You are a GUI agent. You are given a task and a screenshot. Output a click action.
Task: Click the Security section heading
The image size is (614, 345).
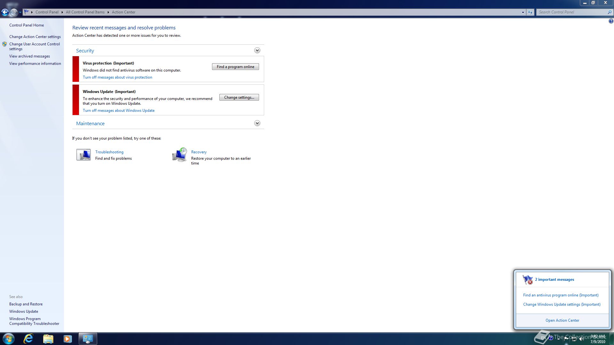[x=85, y=51]
